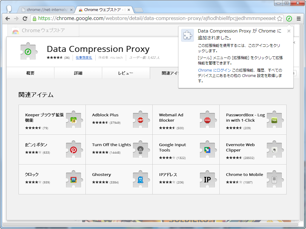Click the Data Compression Proxy extension icon in toolbar
The image size is (306, 229).
[x=289, y=18]
